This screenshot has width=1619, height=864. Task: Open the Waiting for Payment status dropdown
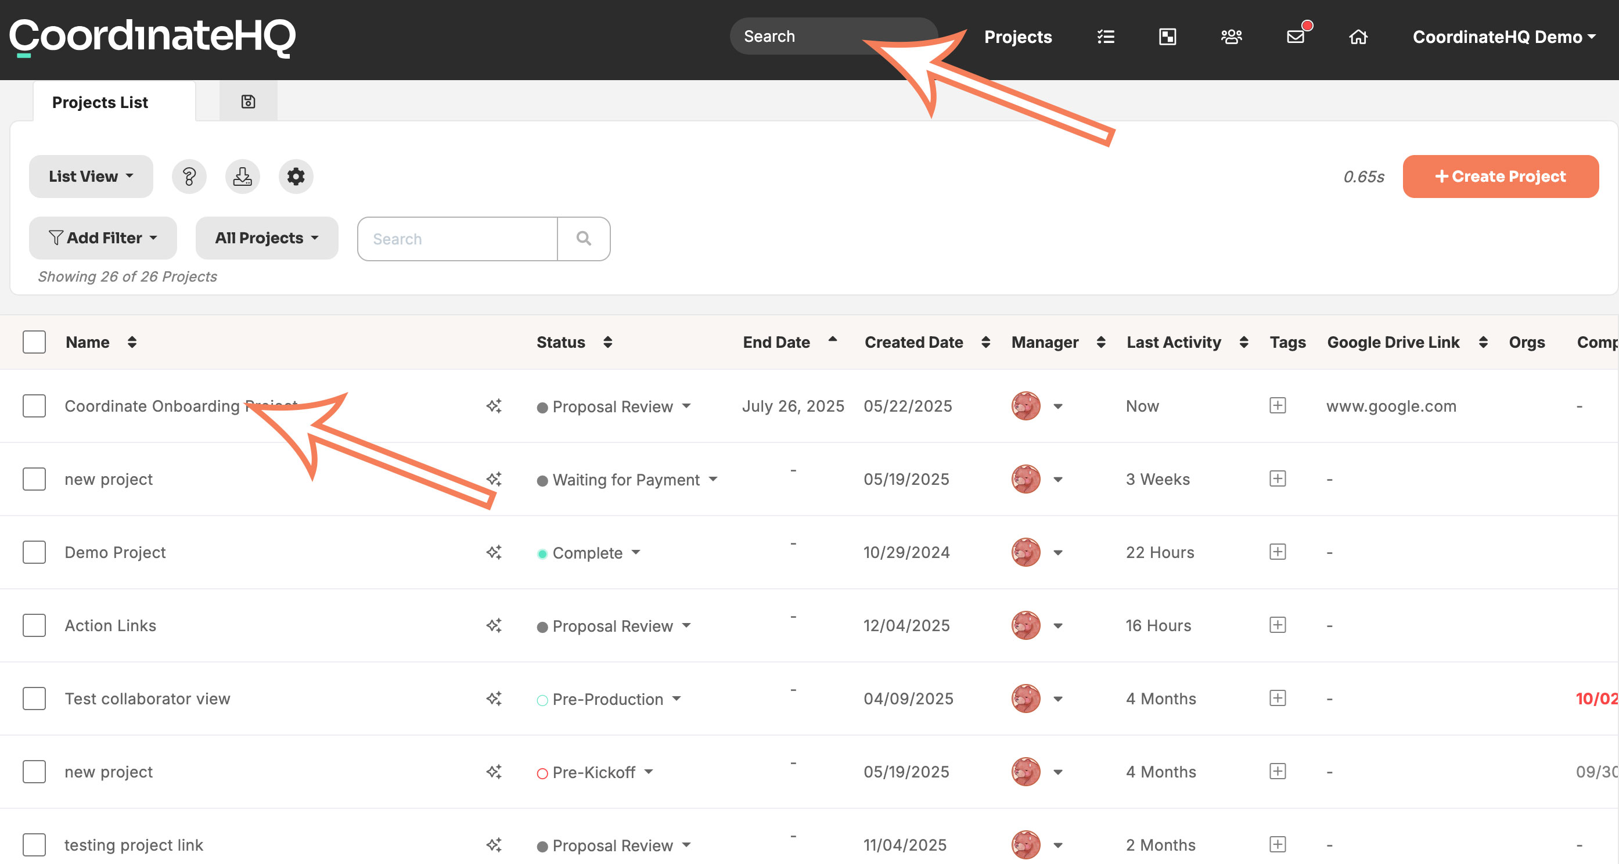click(x=627, y=480)
